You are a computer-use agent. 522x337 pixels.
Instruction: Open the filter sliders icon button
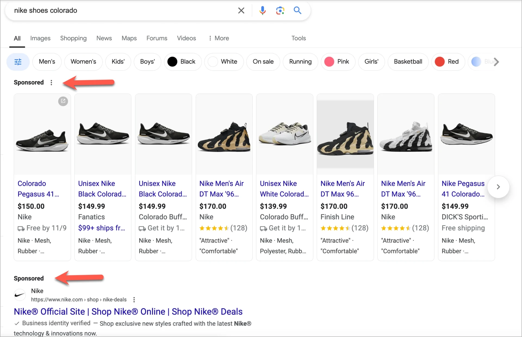coord(18,62)
